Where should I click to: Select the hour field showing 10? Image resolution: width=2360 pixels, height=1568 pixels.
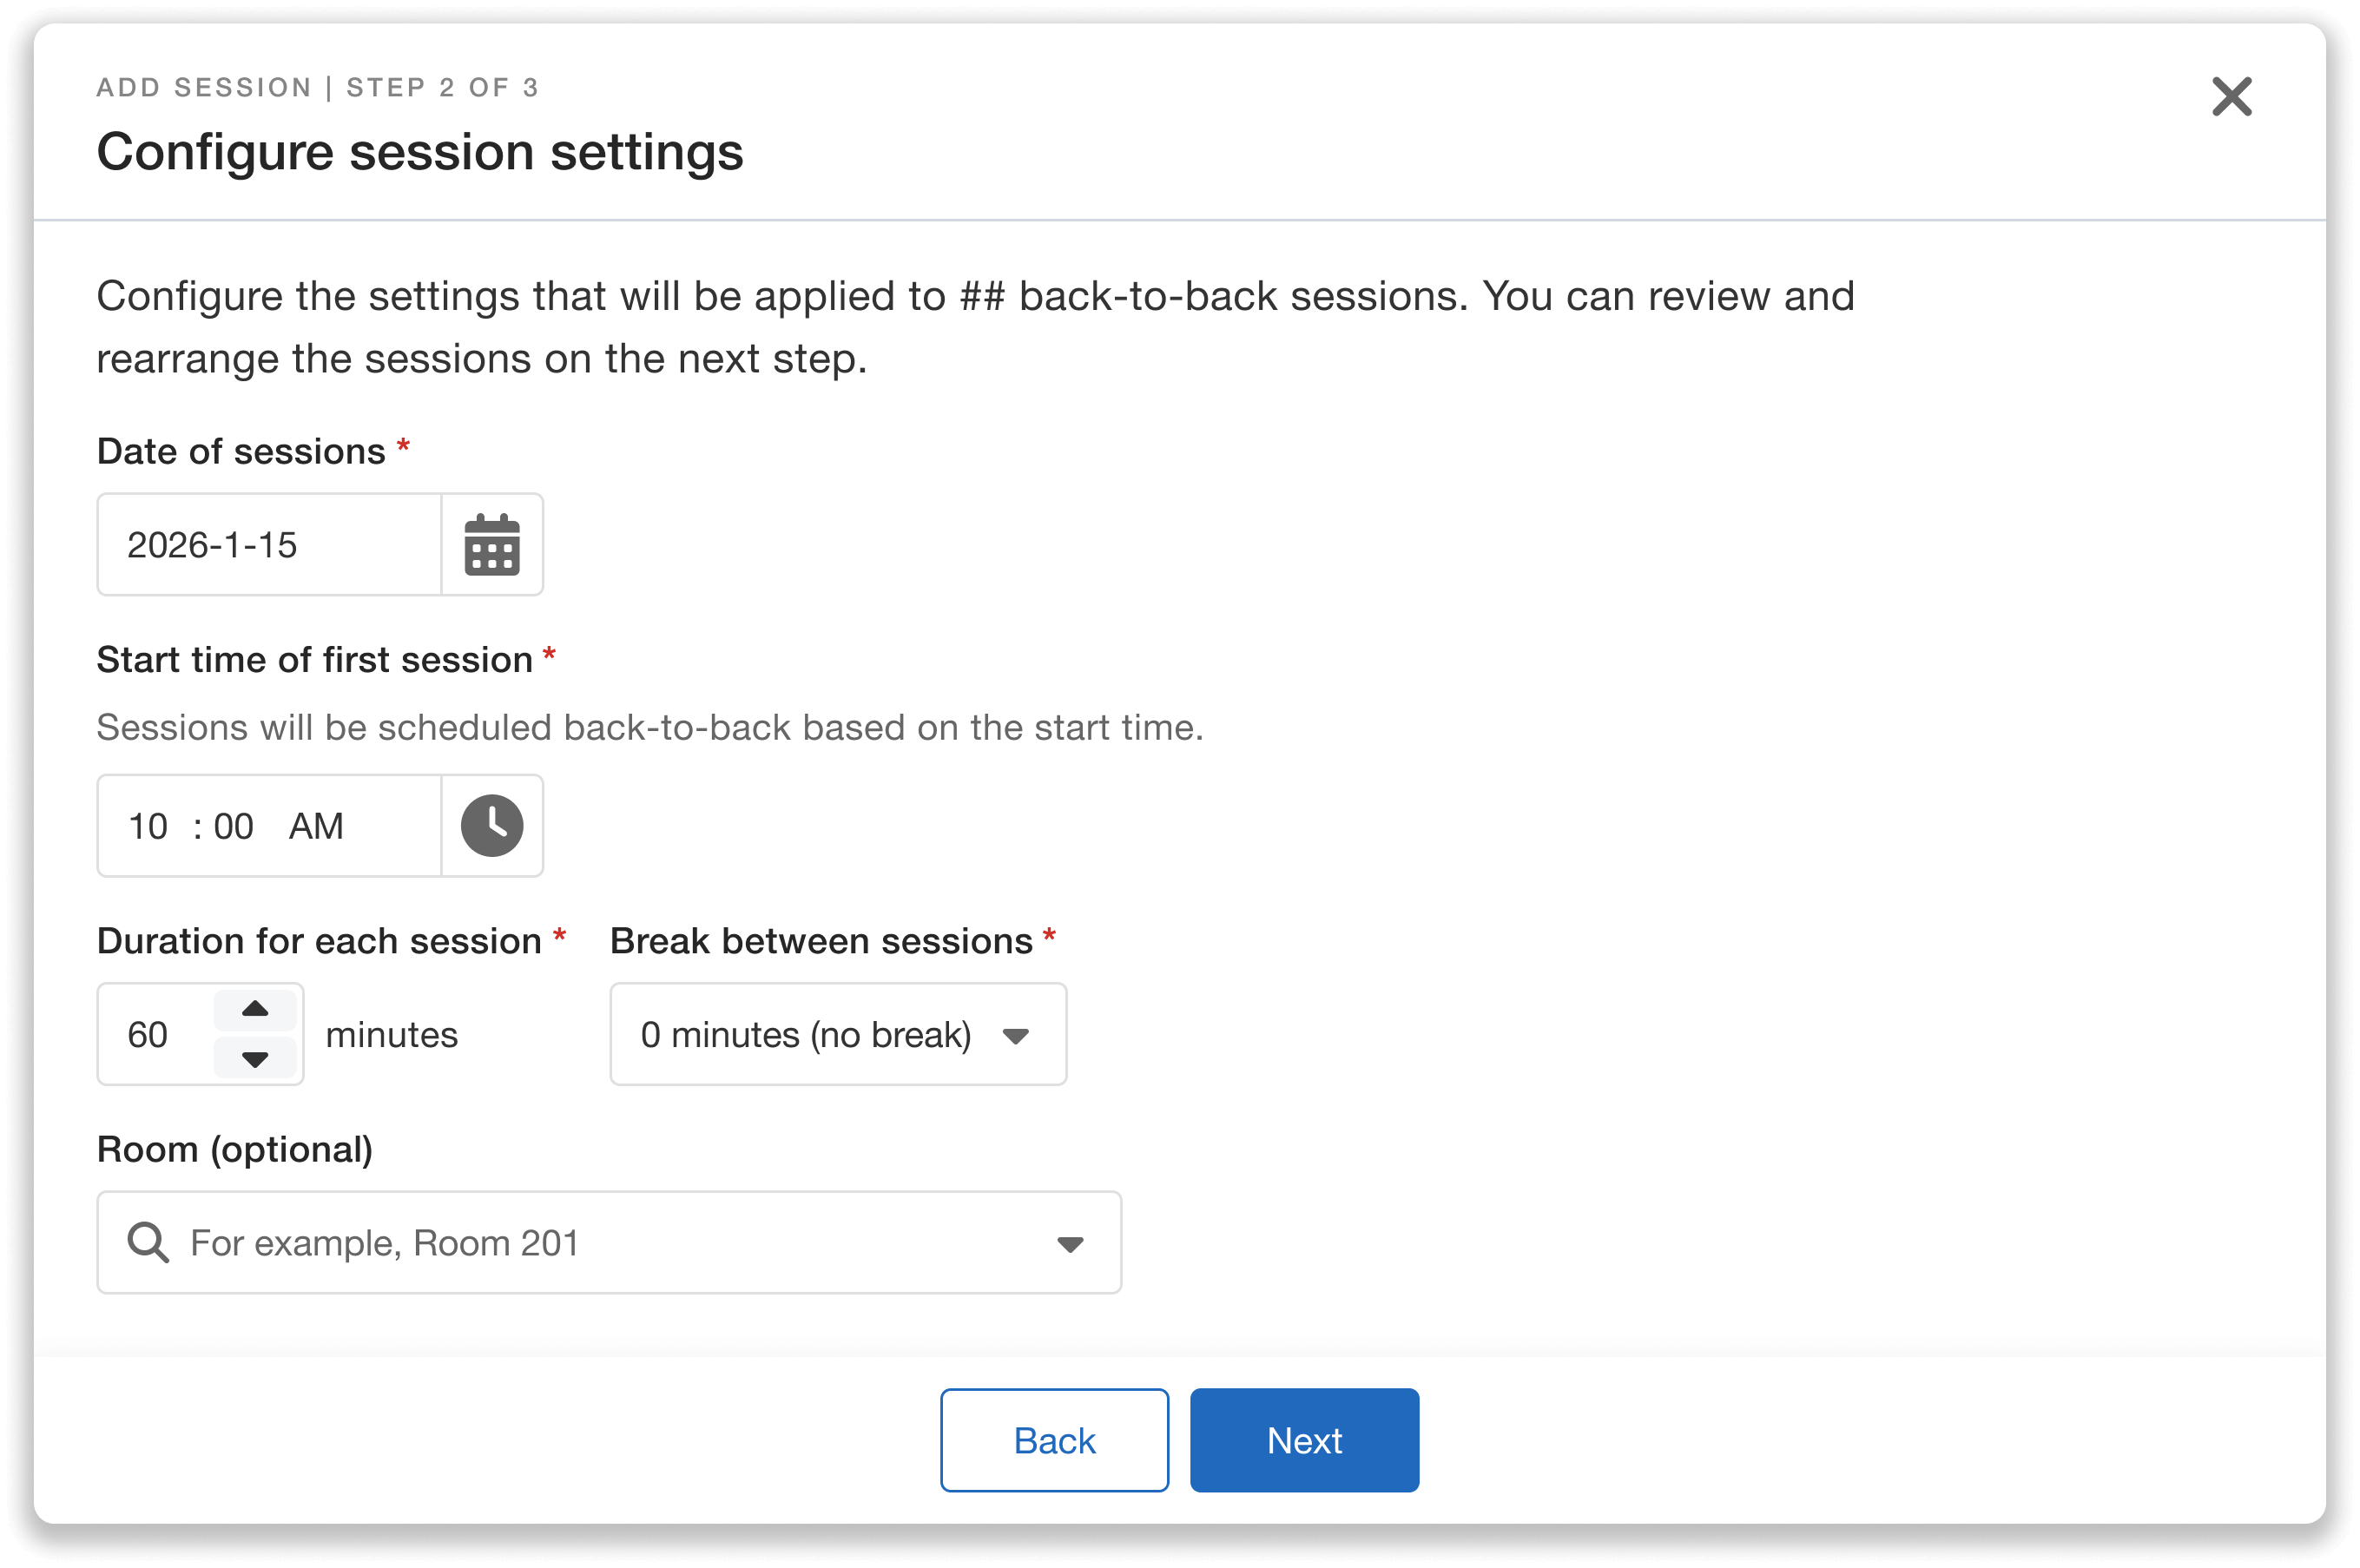149,825
